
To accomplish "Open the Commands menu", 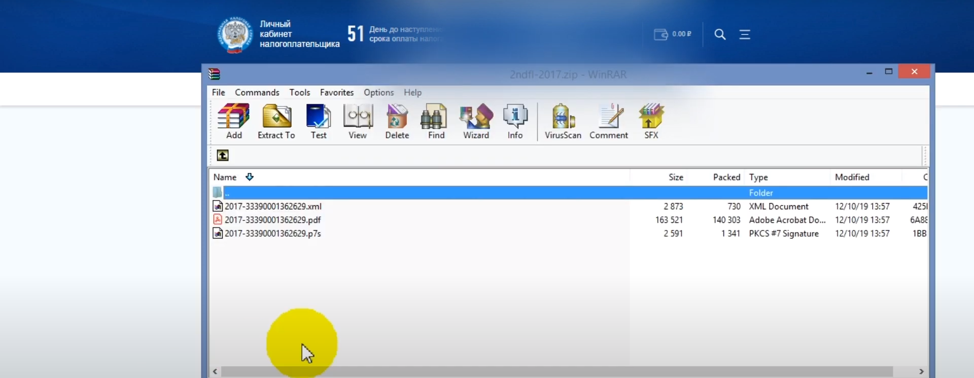I will [257, 92].
